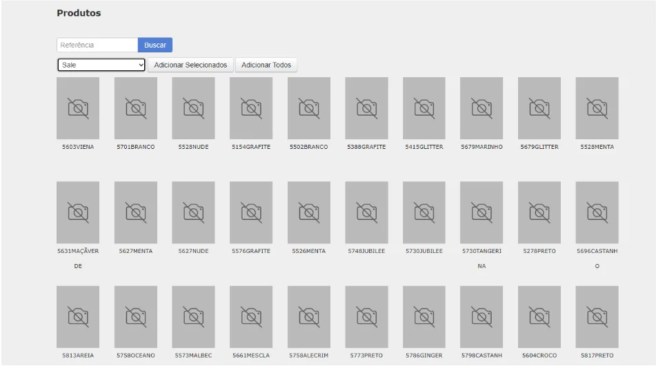Select product thumbnail 5388GRAFITE
Screen dimensions: 656x366
(x=366, y=108)
